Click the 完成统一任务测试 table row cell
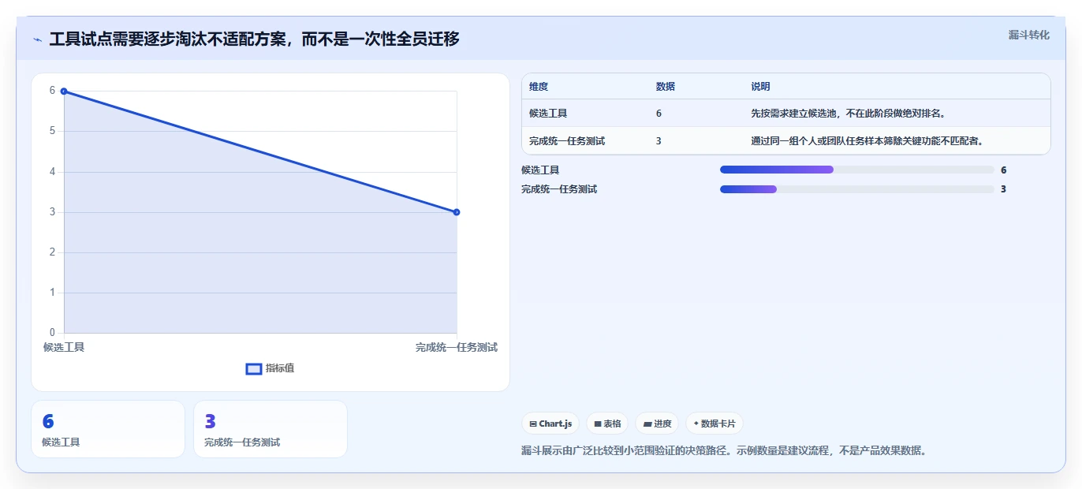Viewport: 1082px width, 489px height. (567, 141)
